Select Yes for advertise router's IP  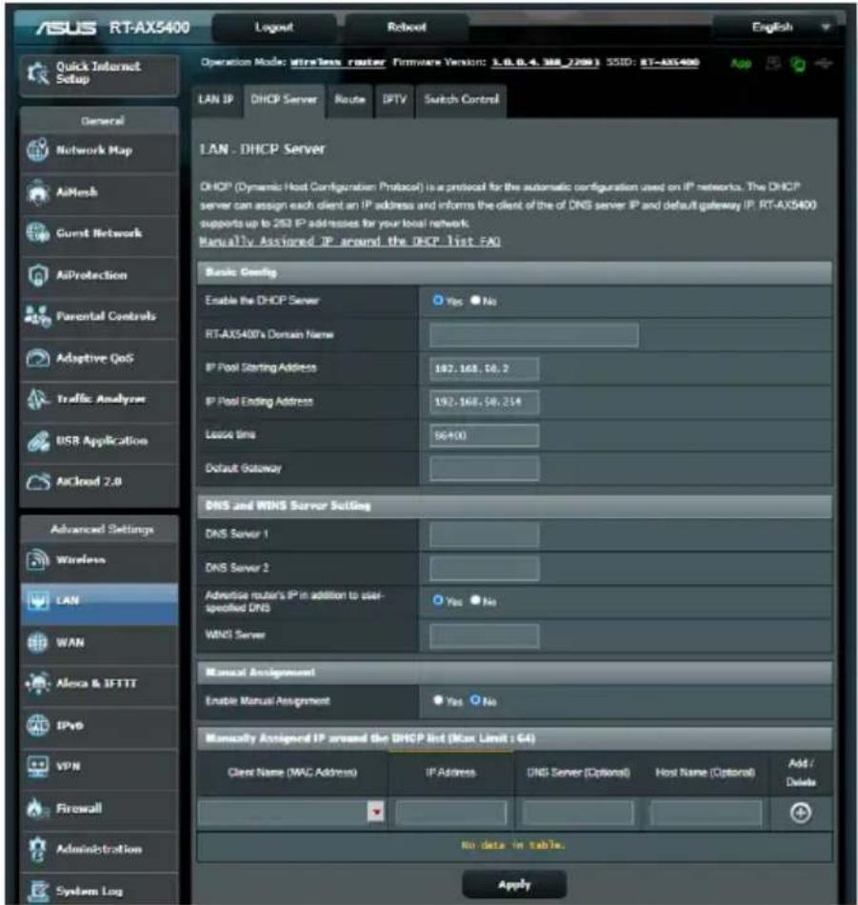point(438,600)
